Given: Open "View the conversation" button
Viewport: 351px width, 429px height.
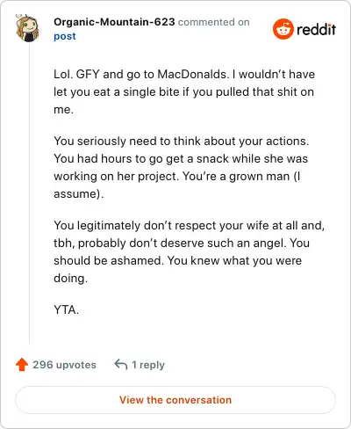Looking at the screenshot, I should coord(175,400).
